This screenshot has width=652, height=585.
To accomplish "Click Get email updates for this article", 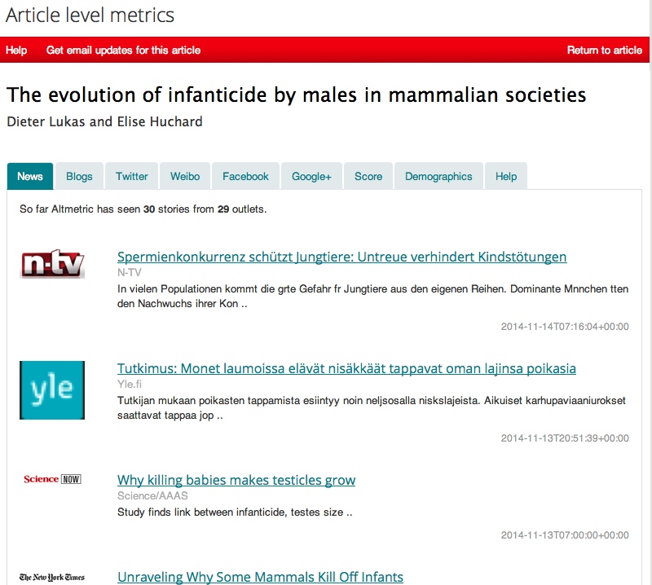I will (123, 50).
